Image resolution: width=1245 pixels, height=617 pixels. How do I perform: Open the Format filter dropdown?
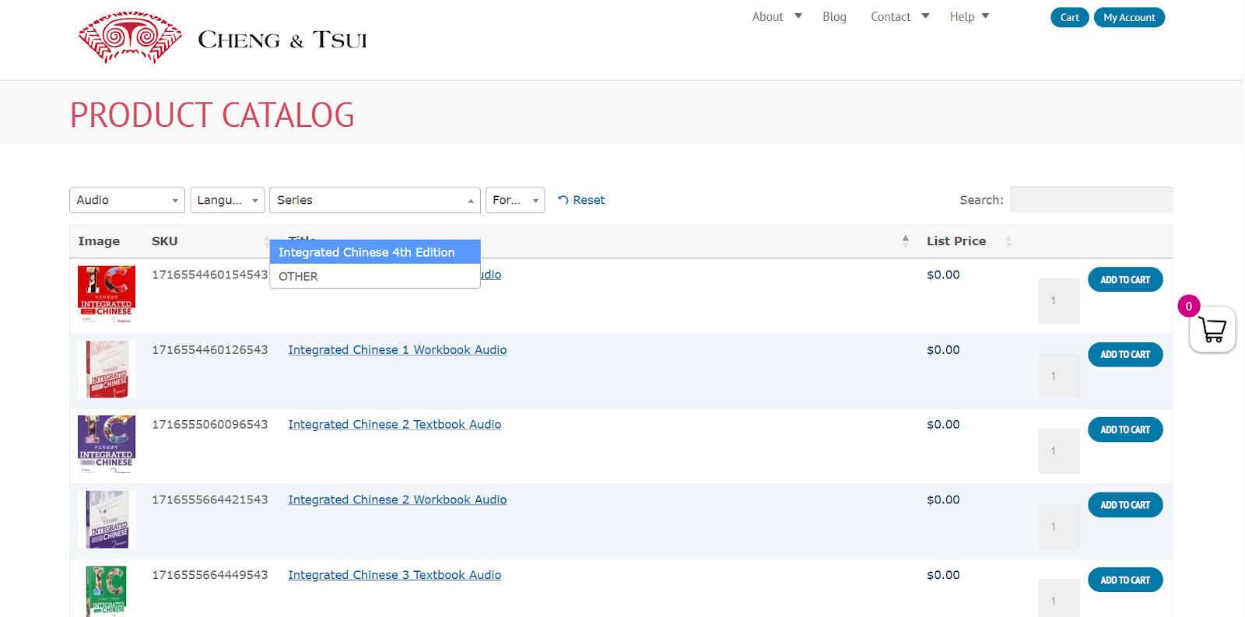[x=515, y=200]
